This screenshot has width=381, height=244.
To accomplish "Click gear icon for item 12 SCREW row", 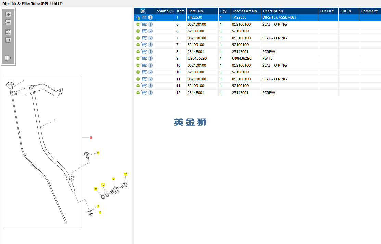I will 138,93.
